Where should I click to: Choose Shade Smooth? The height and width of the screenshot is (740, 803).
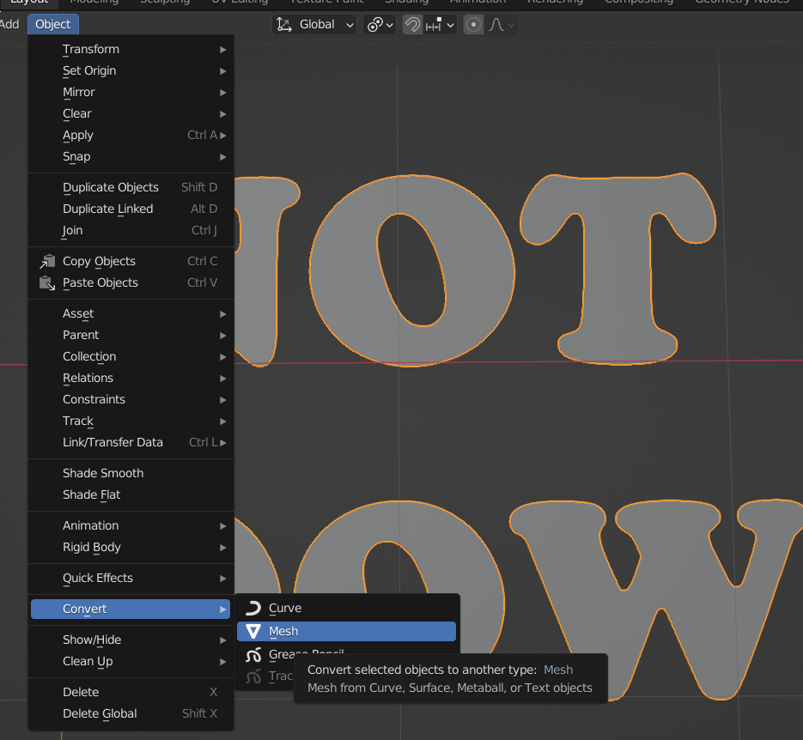click(131, 473)
